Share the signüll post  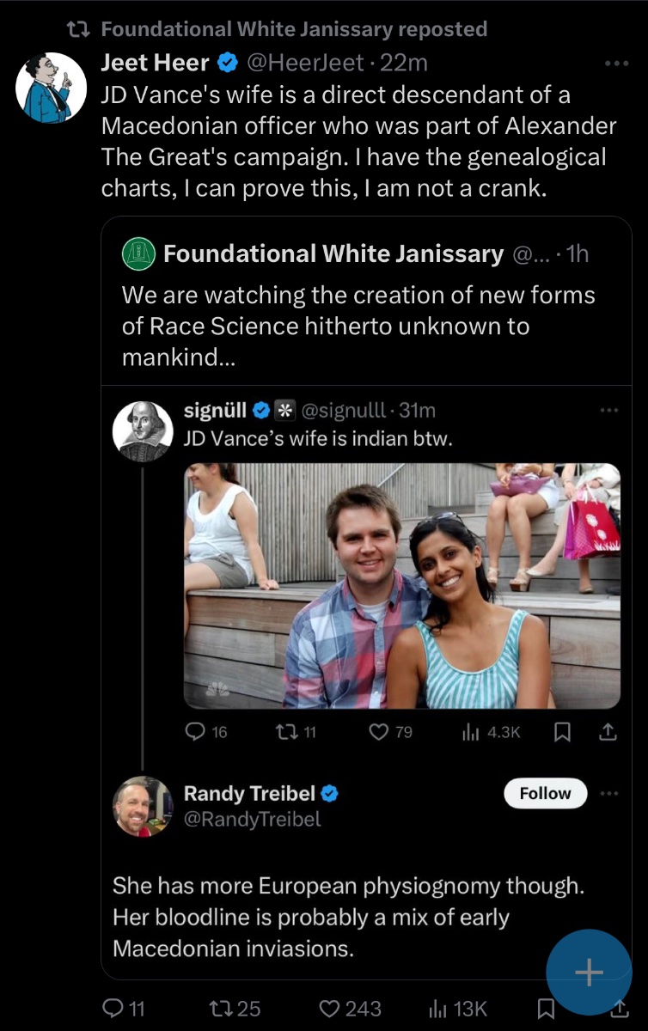tap(607, 732)
